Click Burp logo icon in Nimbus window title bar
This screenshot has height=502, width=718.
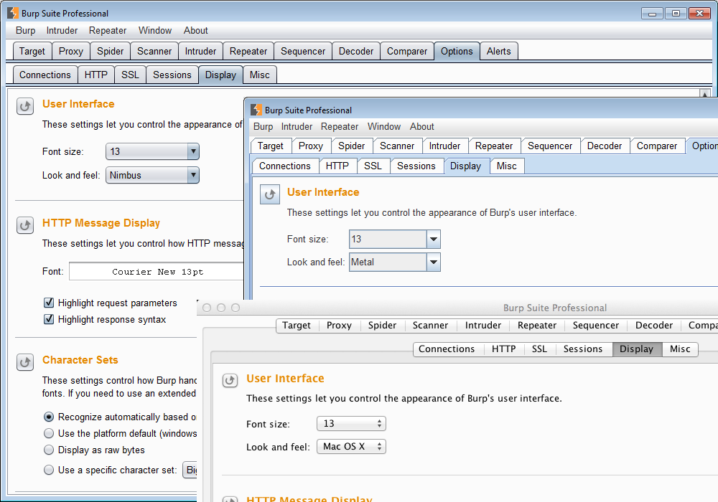pos(13,13)
